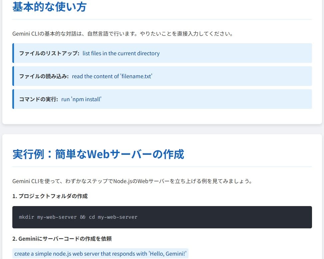Image resolution: width=324 pixels, height=259 pixels.
Task: Click step heading 1. プロジェクトフォルダの作成
Action: [x=50, y=196]
